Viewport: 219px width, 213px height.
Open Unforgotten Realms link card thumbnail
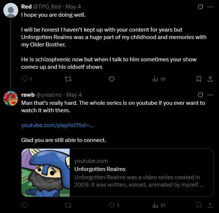(x=45, y=172)
